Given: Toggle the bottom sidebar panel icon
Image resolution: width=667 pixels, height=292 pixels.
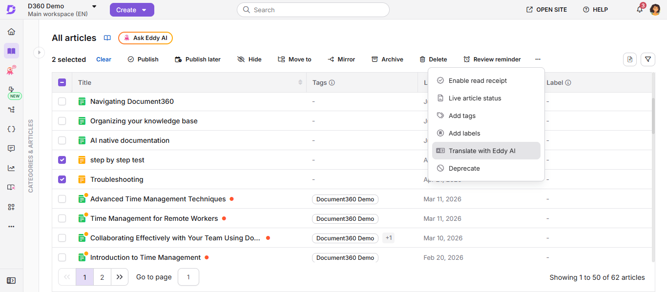Looking at the screenshot, I should pyautogui.click(x=11, y=280).
